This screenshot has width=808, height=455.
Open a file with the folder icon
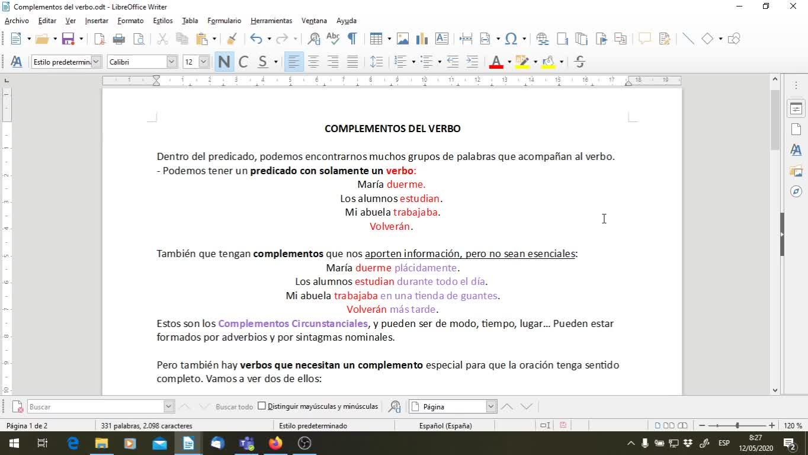(x=41, y=39)
